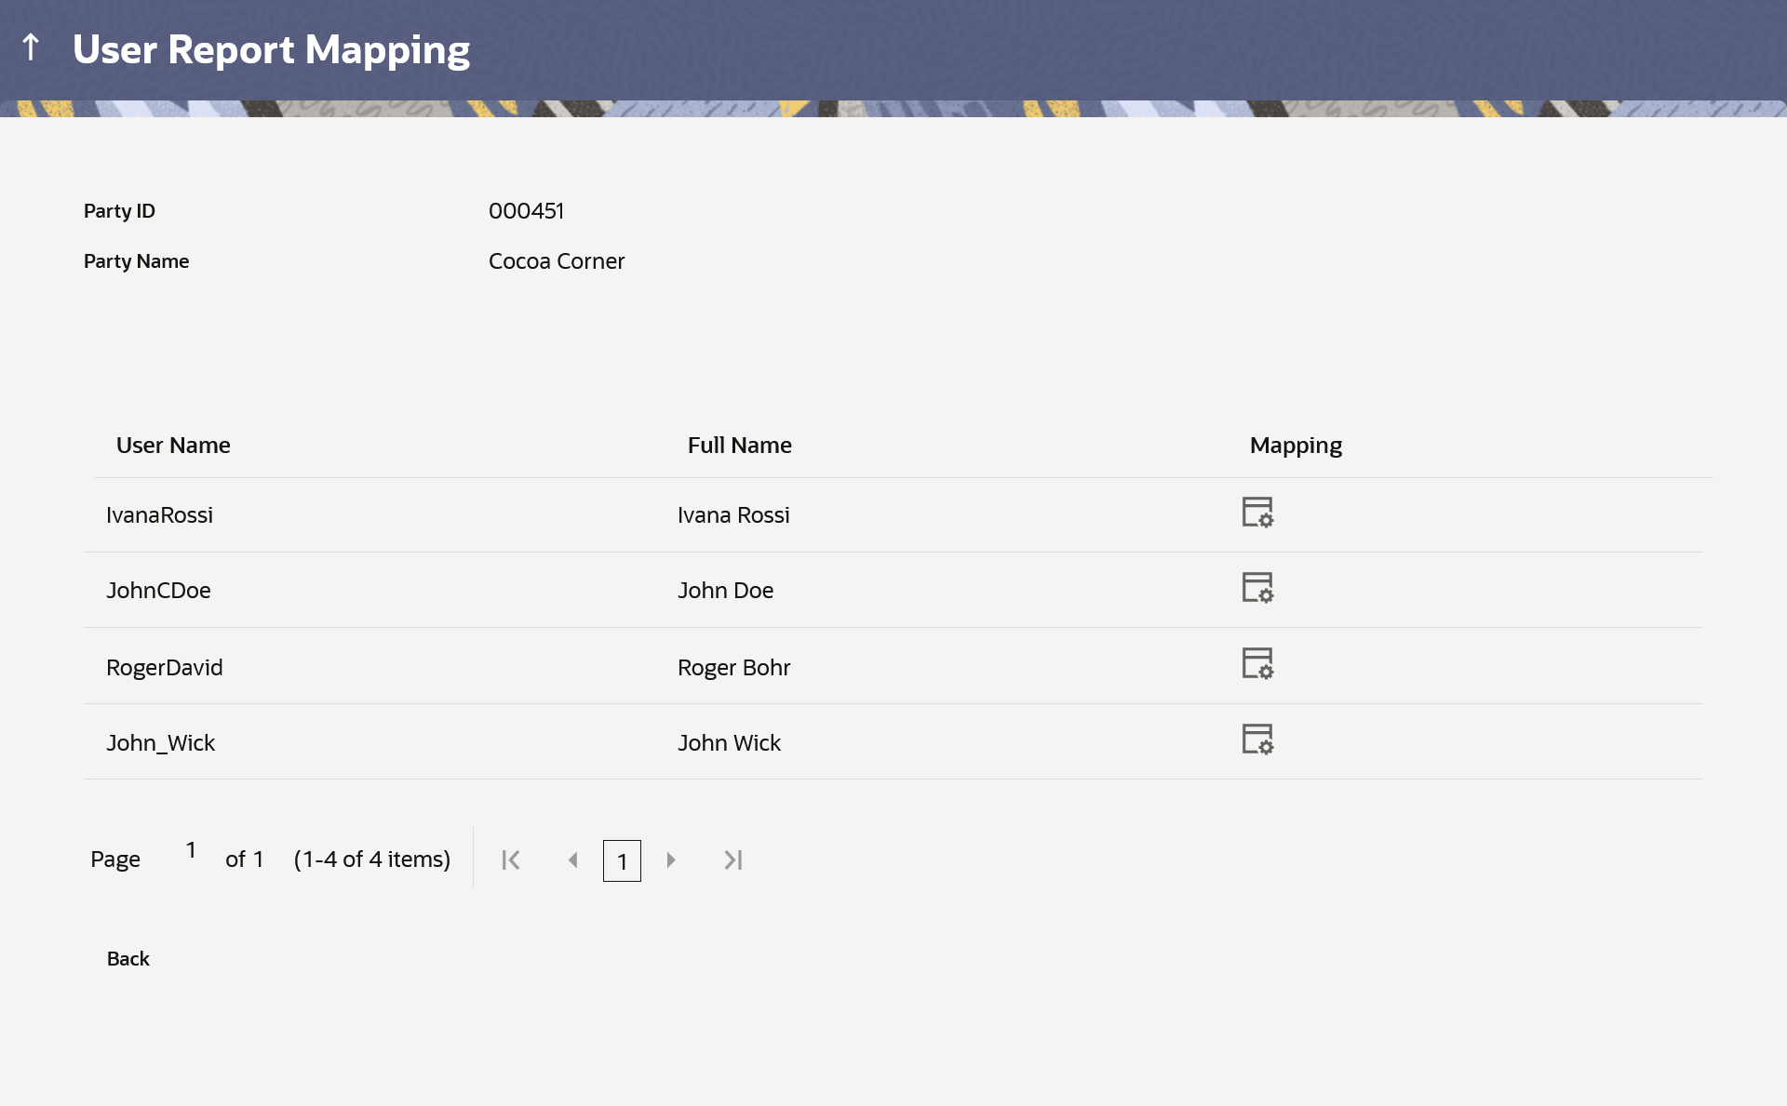Open mapping icon in RogerDavid row
Screen dimensions: 1787x1106
1257,664
